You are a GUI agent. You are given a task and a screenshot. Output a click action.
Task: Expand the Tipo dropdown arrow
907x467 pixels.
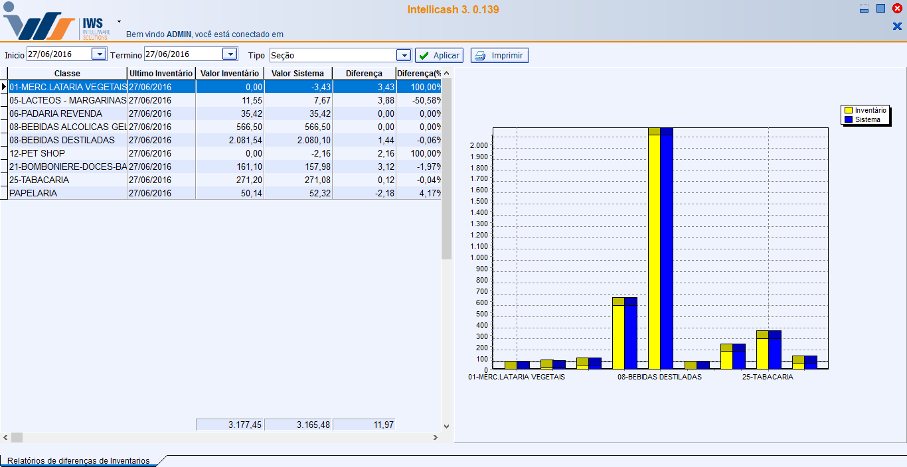(x=404, y=55)
